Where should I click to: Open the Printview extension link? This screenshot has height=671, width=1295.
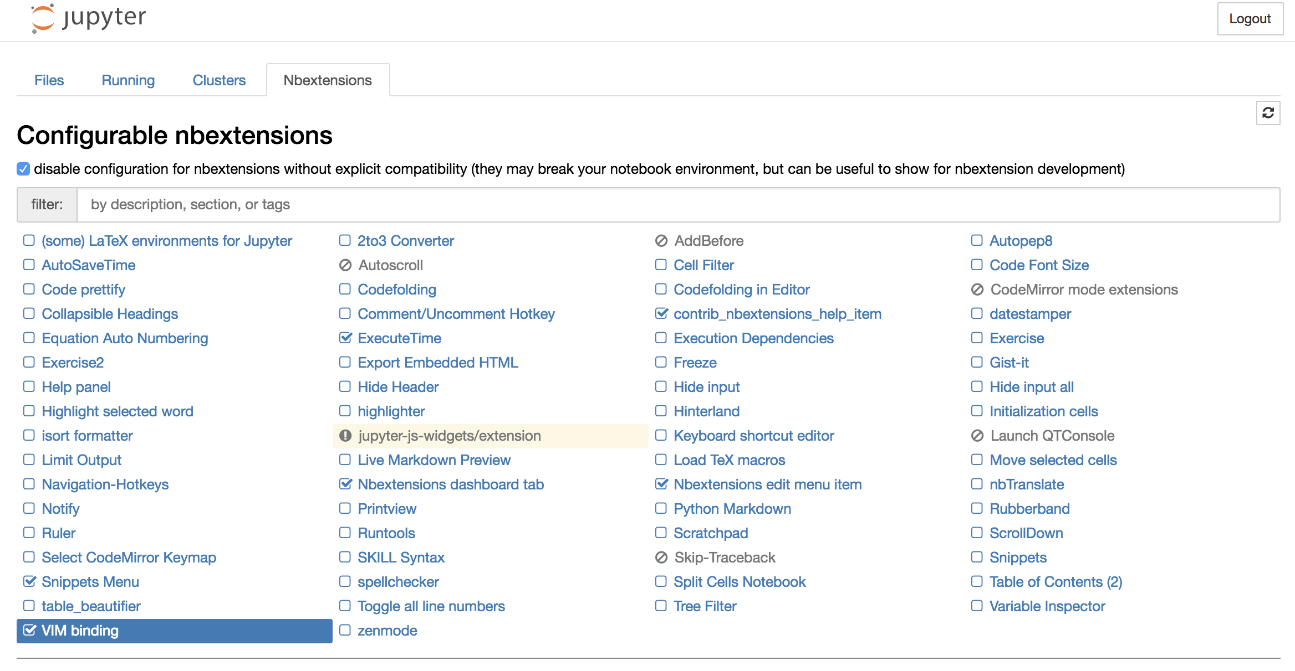click(x=387, y=509)
